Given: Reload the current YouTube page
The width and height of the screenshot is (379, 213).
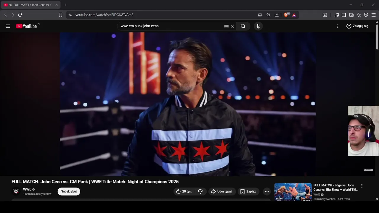Looking at the screenshot, I should (x=20, y=15).
